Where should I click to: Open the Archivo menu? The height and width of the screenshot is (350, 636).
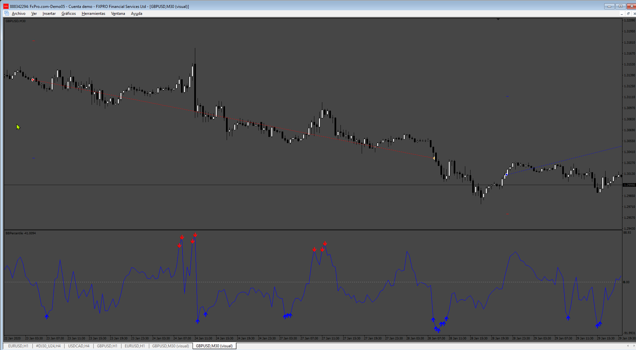[x=19, y=14]
